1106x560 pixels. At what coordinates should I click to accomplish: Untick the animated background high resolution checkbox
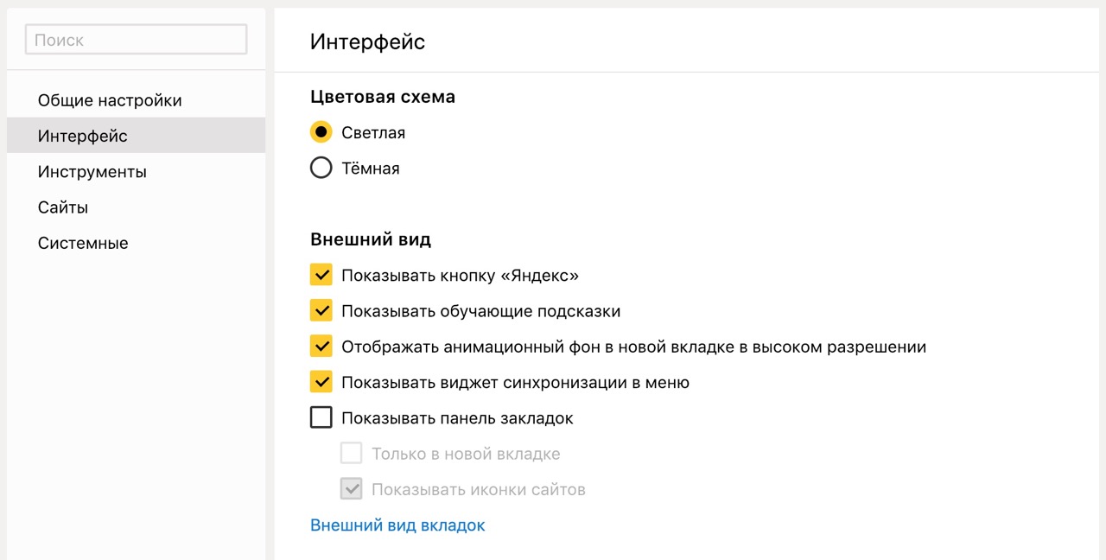(x=321, y=347)
